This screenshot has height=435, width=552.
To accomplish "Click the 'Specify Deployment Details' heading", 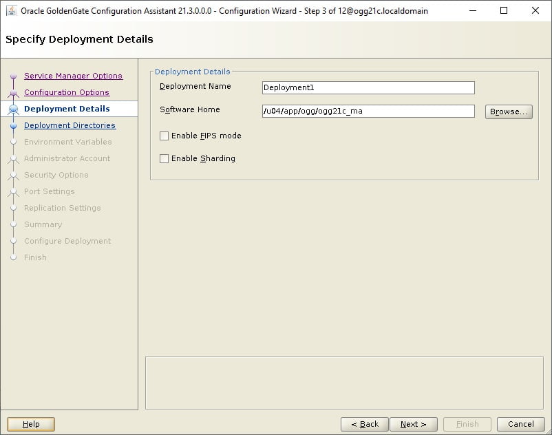I will [79, 39].
